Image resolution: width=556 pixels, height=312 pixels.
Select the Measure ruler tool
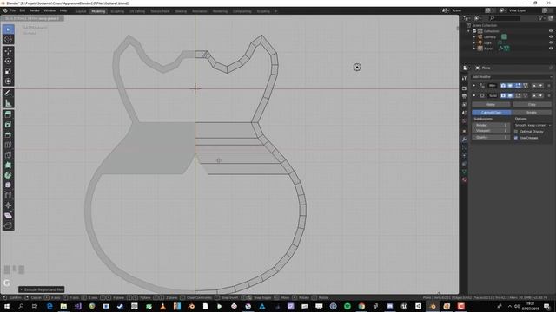tap(8, 103)
